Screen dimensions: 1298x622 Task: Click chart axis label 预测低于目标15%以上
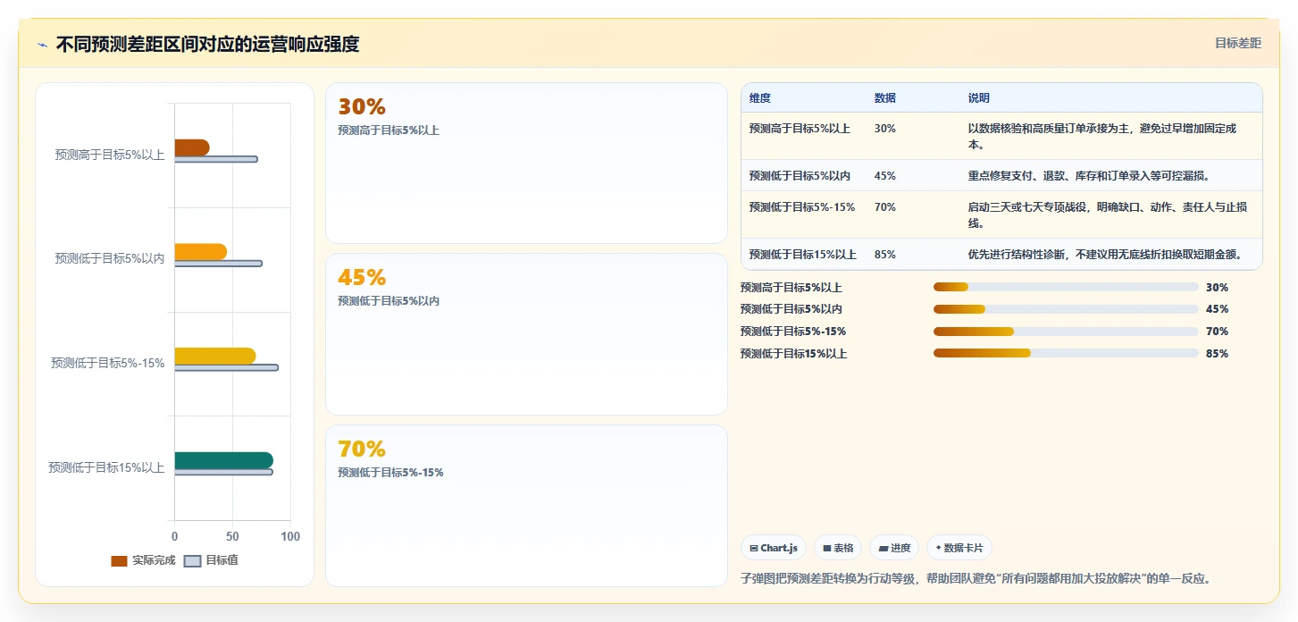(x=106, y=466)
